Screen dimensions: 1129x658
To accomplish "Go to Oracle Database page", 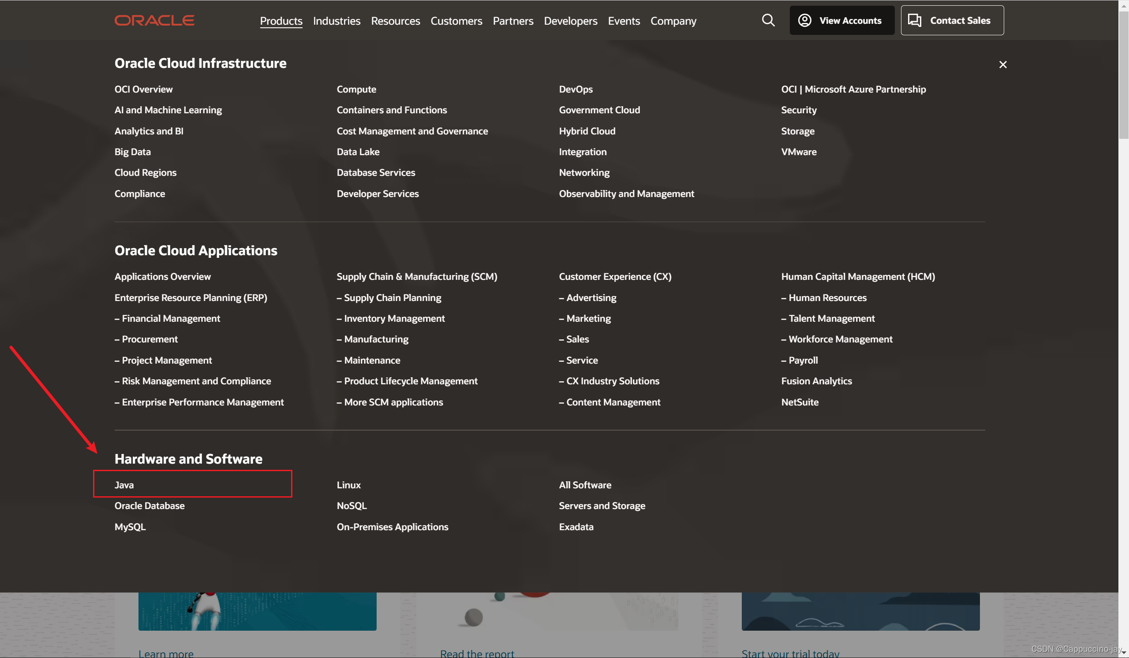I will 149,506.
